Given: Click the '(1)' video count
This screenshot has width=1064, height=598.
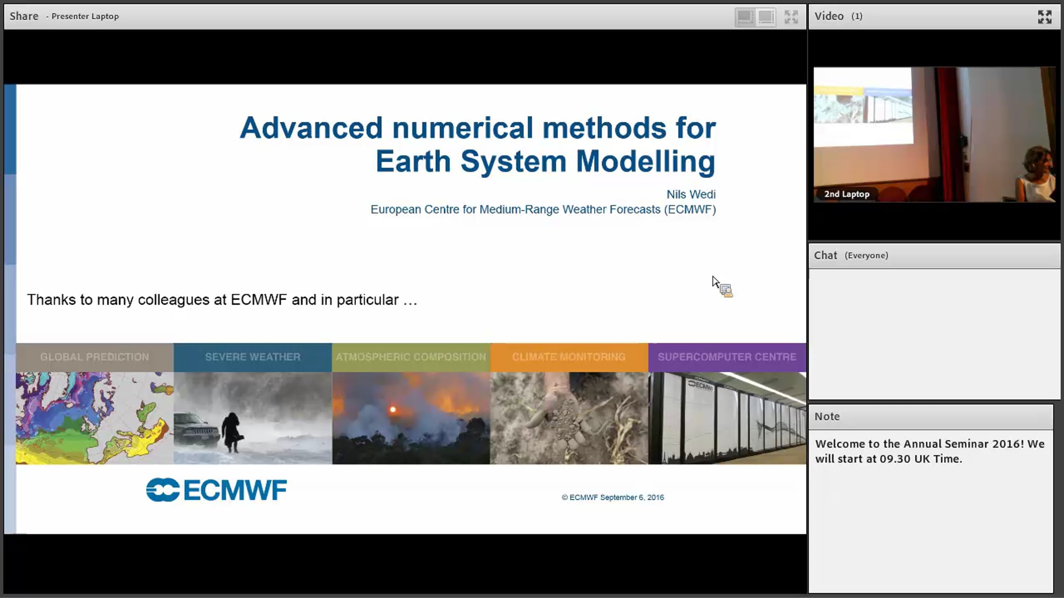Looking at the screenshot, I should click(857, 16).
